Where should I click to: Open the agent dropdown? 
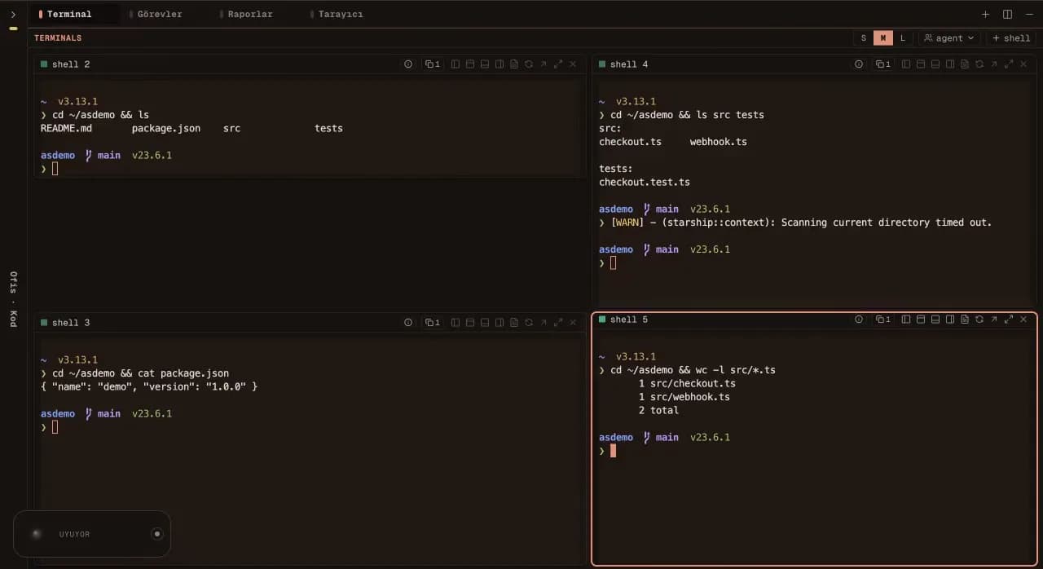tap(949, 38)
